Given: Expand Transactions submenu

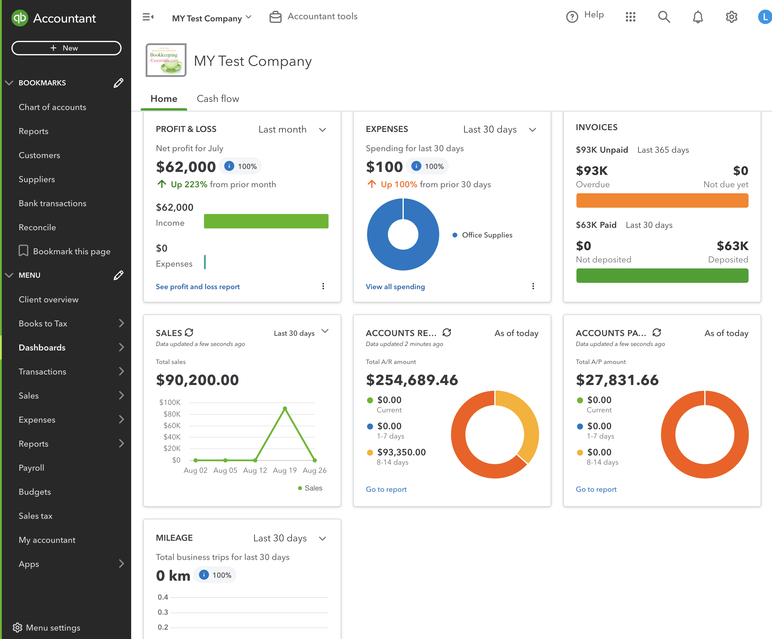Looking at the screenshot, I should pos(121,371).
